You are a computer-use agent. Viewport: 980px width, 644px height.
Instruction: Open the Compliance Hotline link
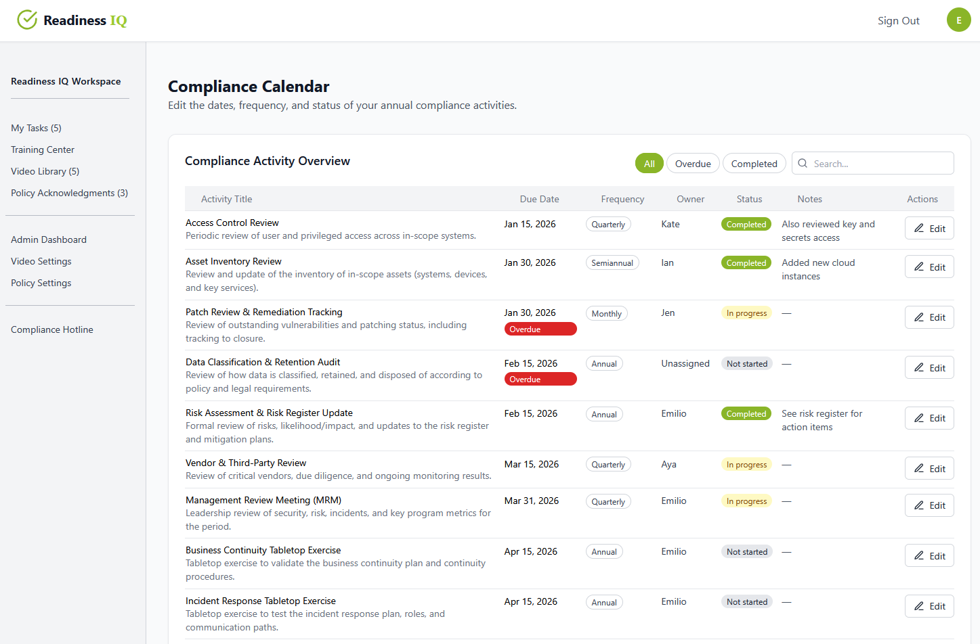click(51, 329)
